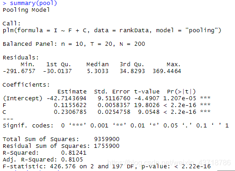The height and width of the screenshot is (171, 235).
Task: Click the summary(pool) command line
Action: (x=30, y=3)
